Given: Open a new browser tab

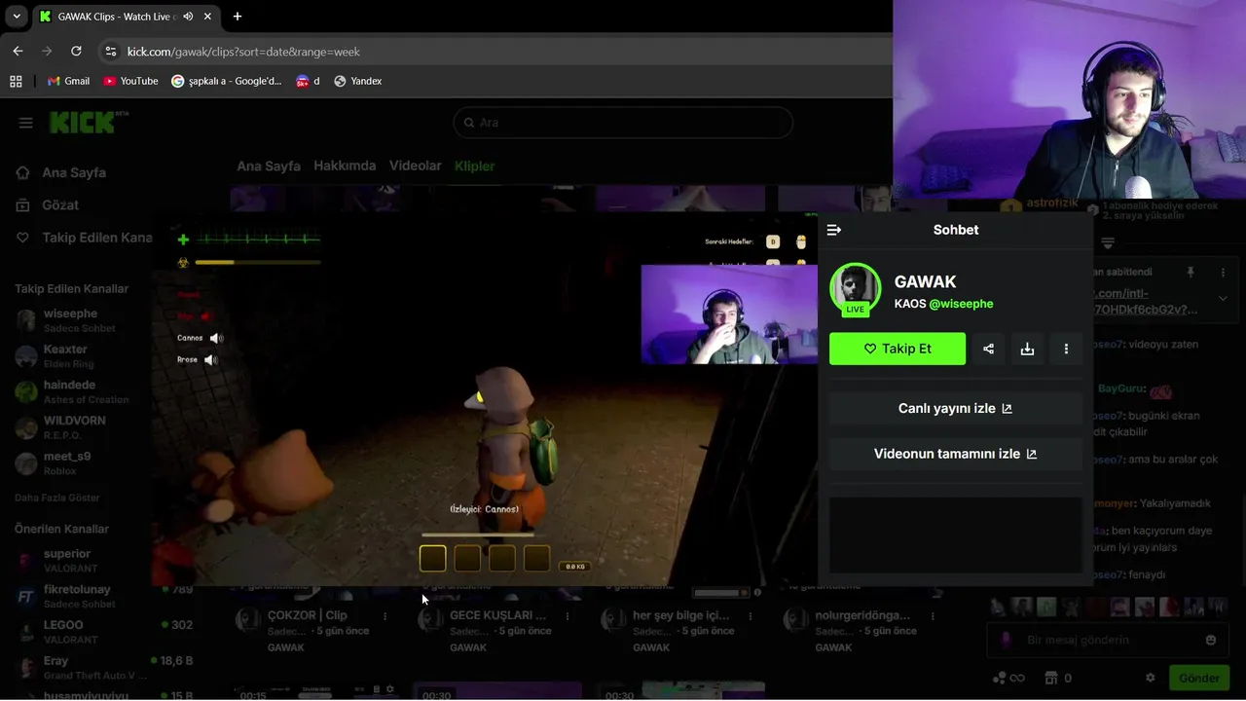Looking at the screenshot, I should [x=238, y=17].
